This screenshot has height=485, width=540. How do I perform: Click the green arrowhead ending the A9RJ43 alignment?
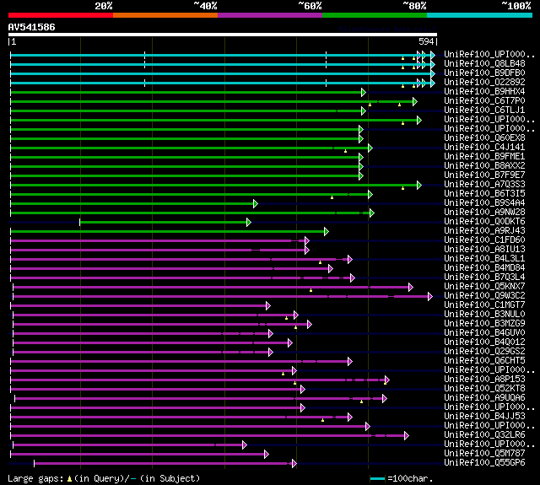tap(327, 232)
